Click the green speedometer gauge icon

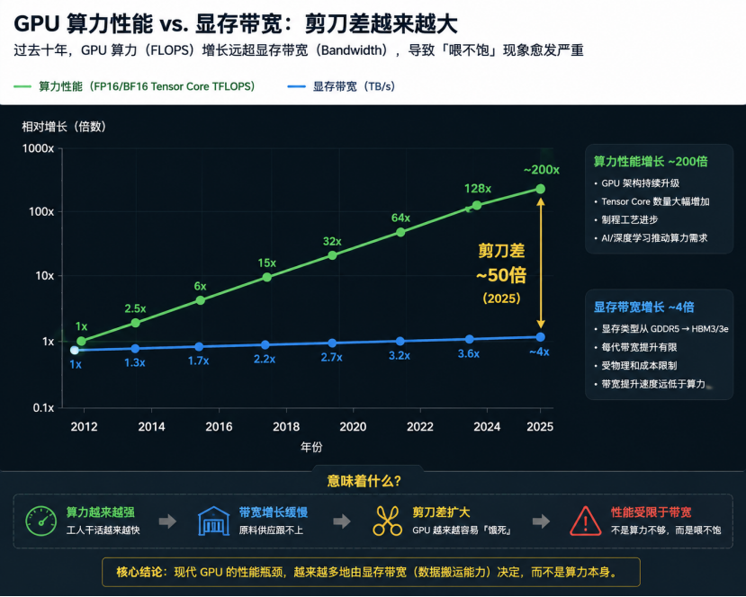click(x=40, y=521)
